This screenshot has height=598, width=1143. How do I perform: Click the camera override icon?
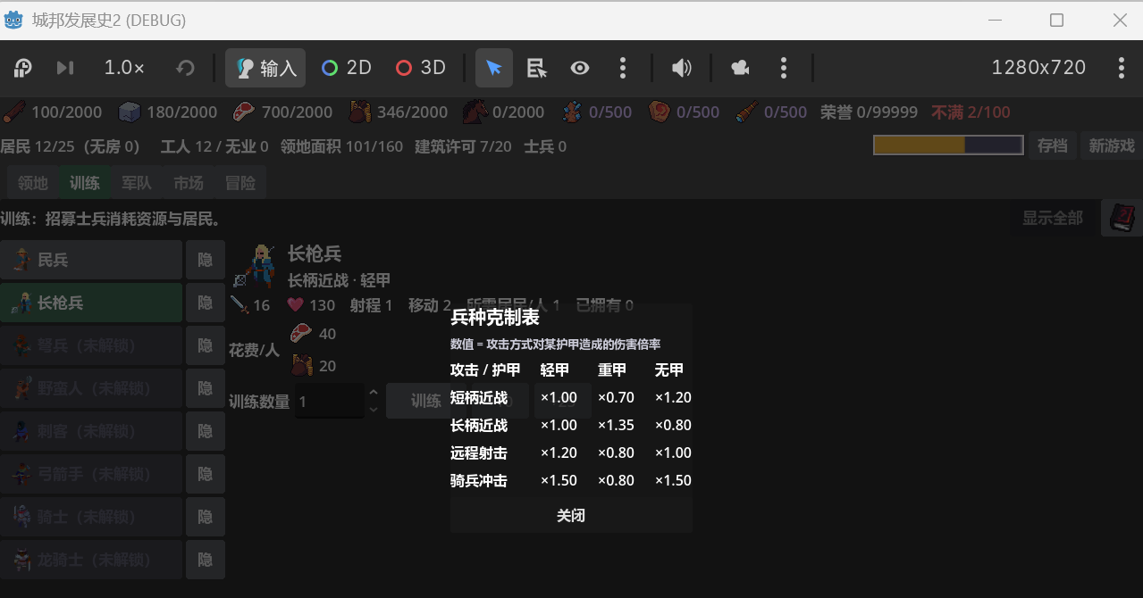pyautogui.click(x=740, y=68)
